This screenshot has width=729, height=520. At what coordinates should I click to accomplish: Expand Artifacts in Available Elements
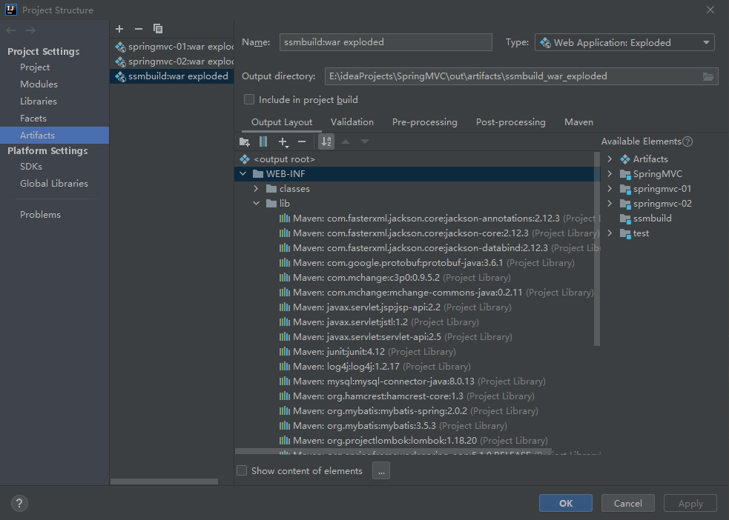(610, 159)
